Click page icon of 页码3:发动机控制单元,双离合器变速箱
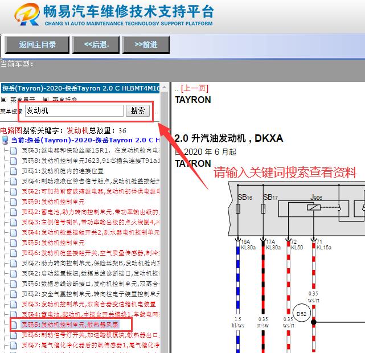 pyautogui.click(x=14, y=304)
